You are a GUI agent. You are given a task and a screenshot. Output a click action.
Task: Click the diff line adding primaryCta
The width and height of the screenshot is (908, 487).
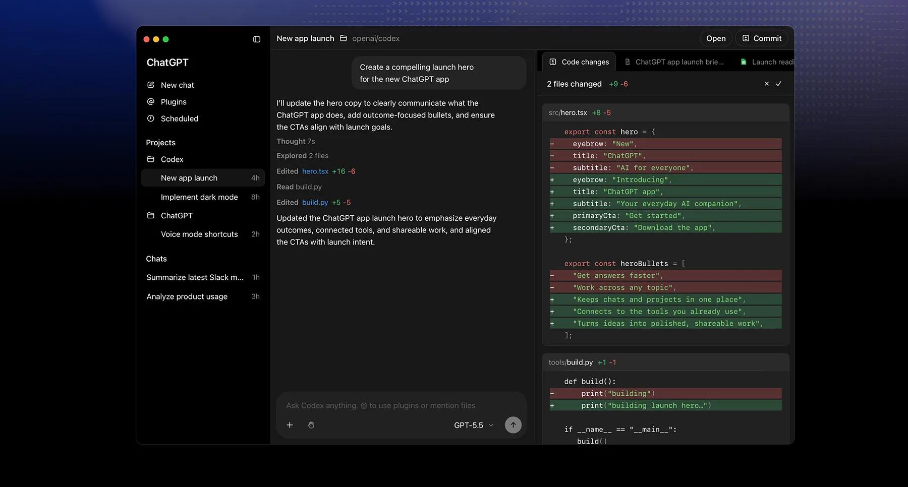[x=665, y=216]
